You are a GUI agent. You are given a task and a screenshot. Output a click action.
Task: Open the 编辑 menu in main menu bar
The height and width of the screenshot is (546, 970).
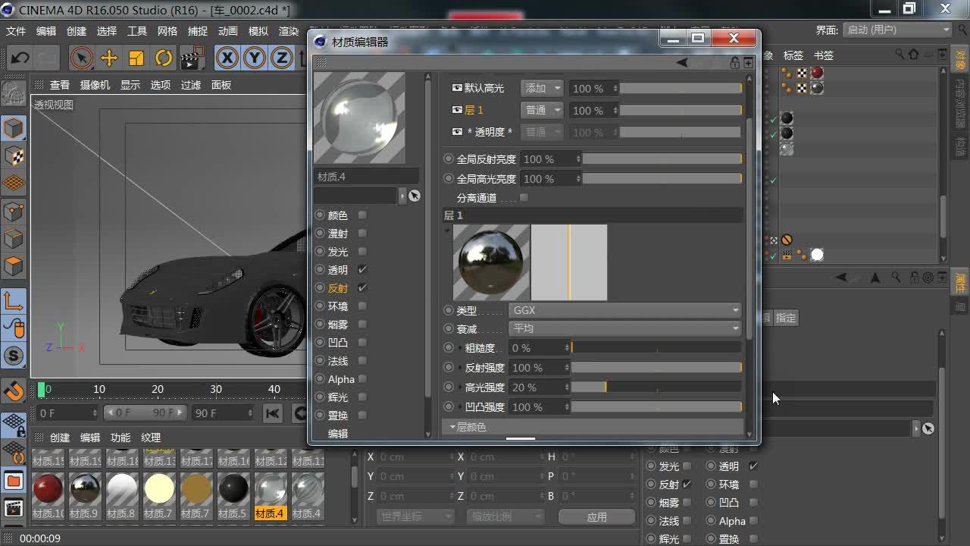click(46, 31)
